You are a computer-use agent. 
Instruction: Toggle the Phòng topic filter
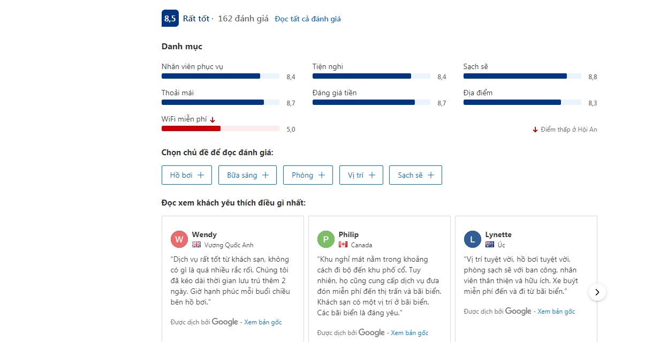point(308,175)
